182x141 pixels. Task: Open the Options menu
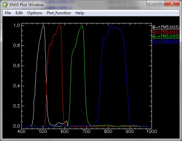coord(35,13)
